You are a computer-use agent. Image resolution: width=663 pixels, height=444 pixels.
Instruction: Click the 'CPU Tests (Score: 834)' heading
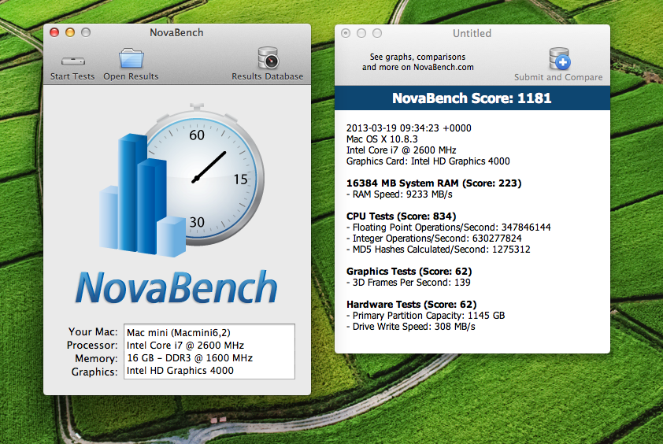401,216
